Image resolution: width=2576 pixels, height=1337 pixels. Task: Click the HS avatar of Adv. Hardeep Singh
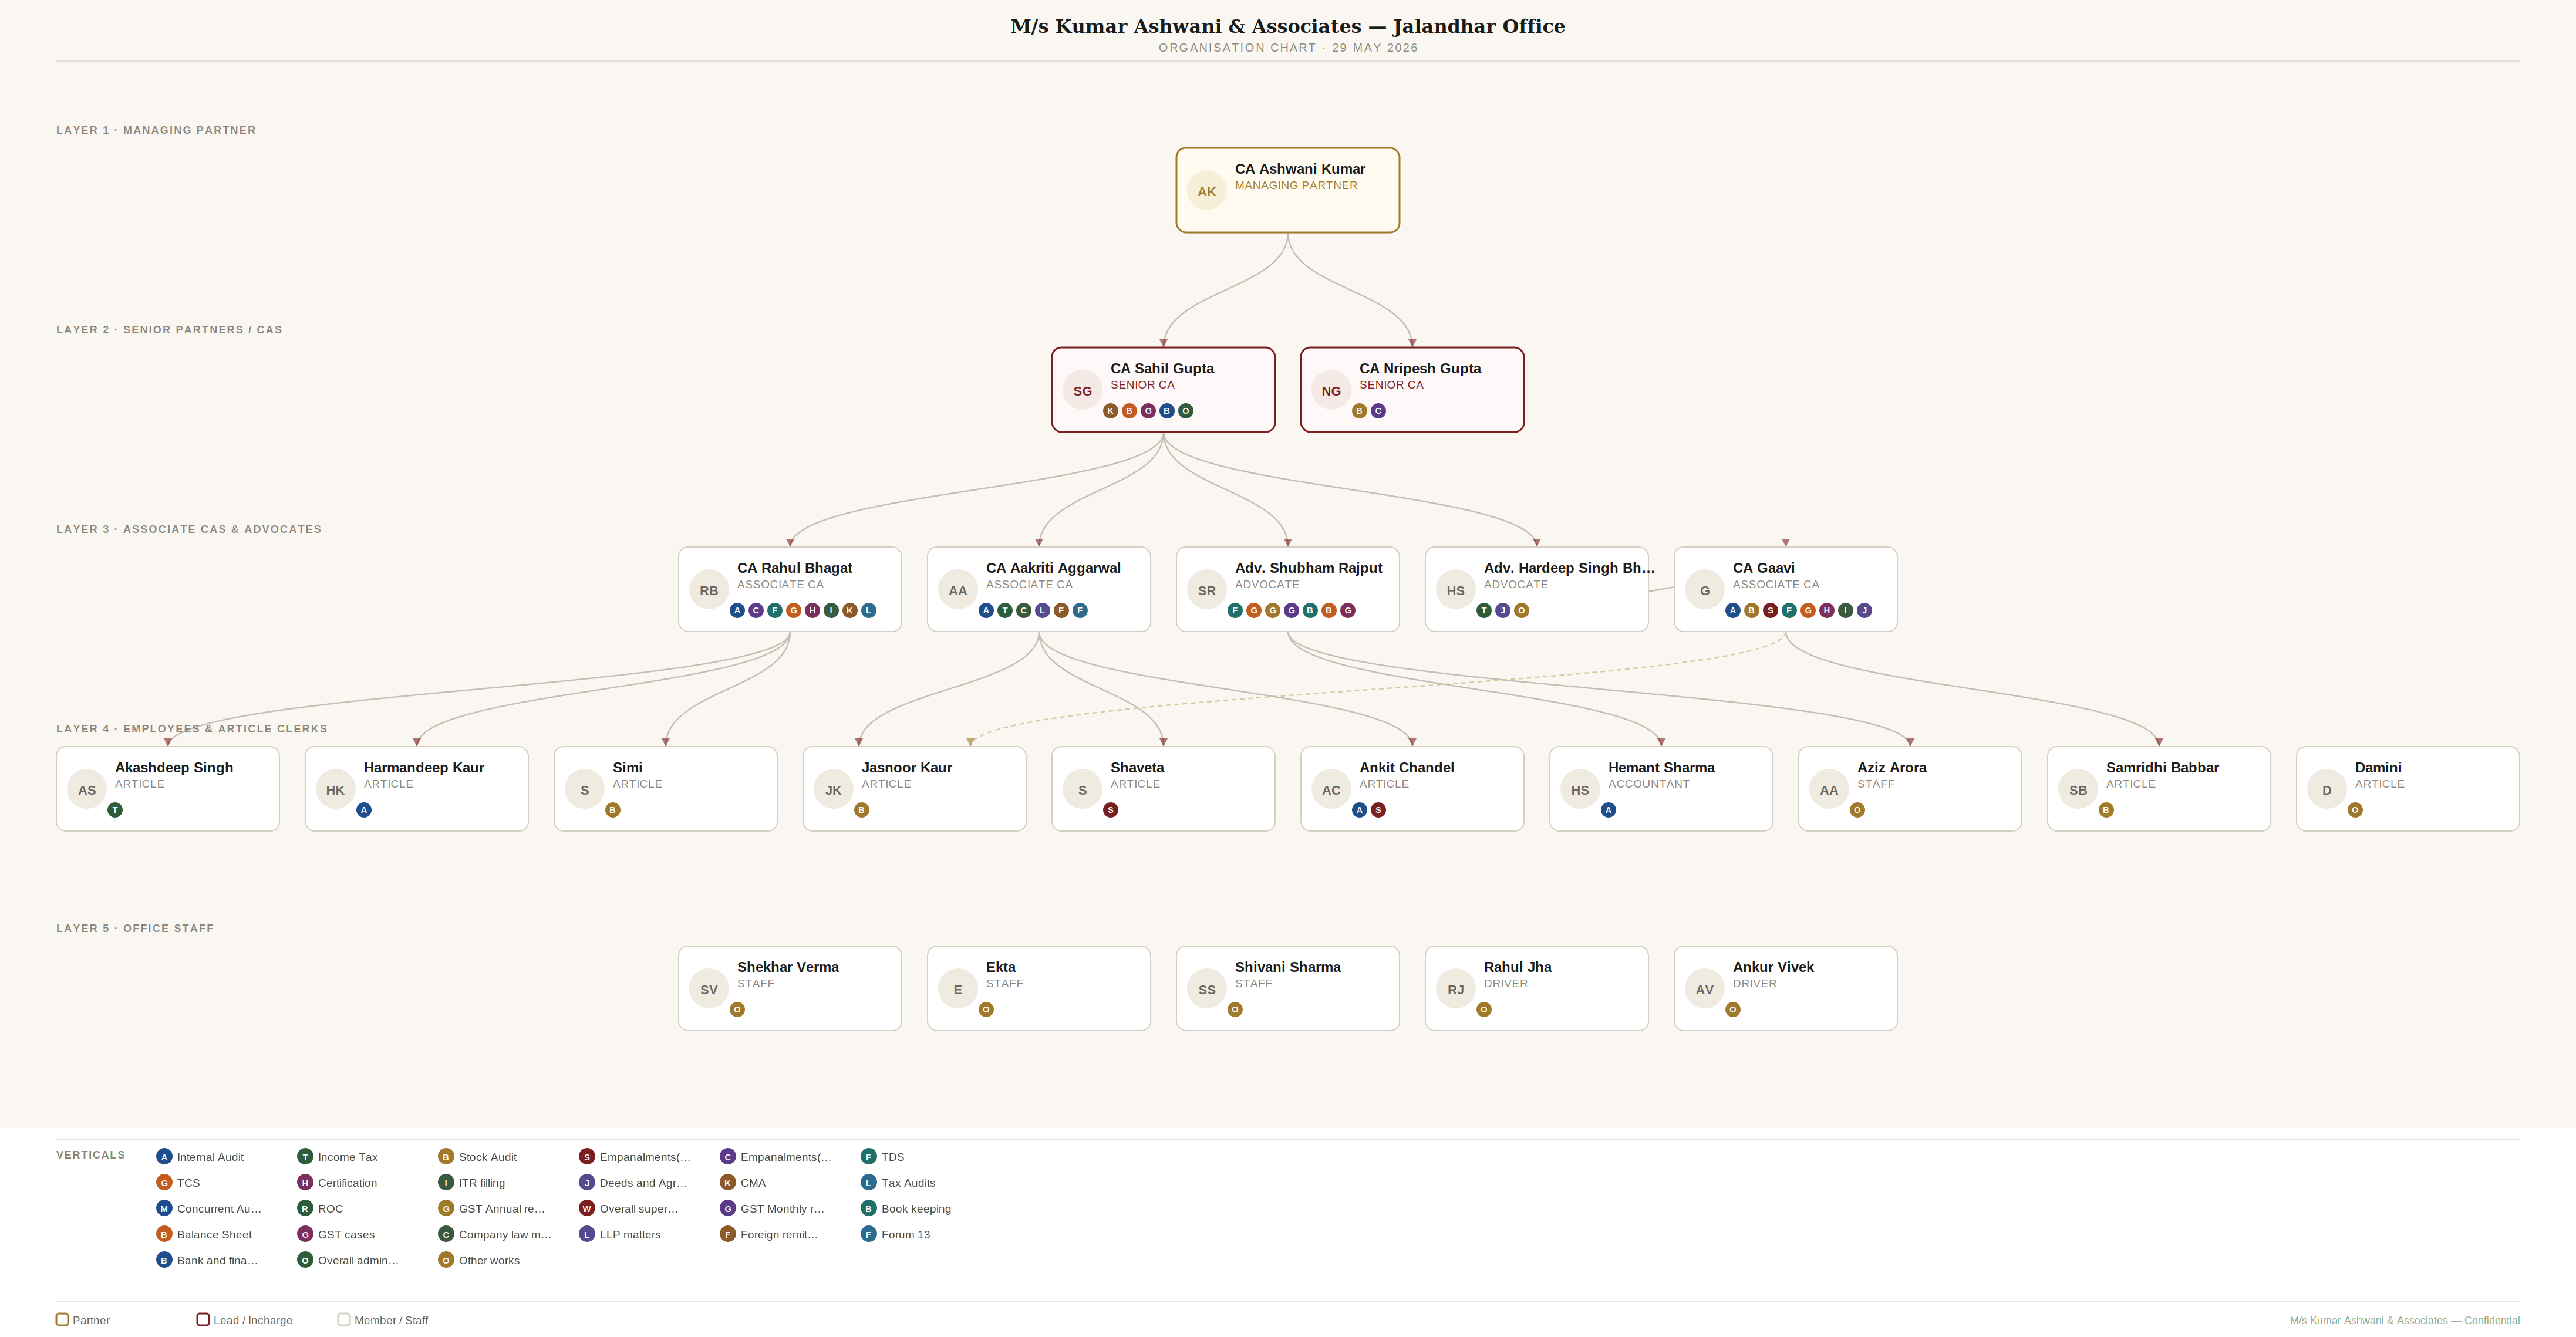[1456, 590]
